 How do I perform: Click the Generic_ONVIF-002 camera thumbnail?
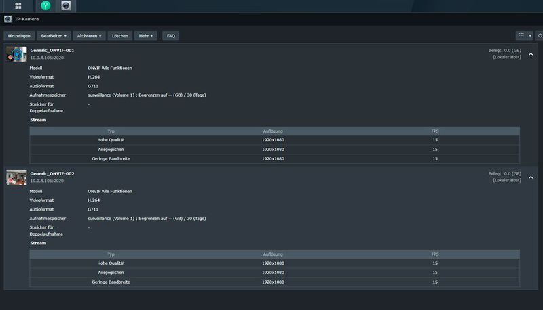(x=16, y=177)
